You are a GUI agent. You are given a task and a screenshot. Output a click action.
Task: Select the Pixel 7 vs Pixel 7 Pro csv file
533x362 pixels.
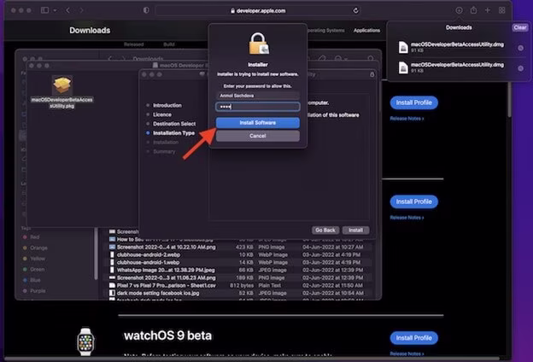[x=240, y=285]
